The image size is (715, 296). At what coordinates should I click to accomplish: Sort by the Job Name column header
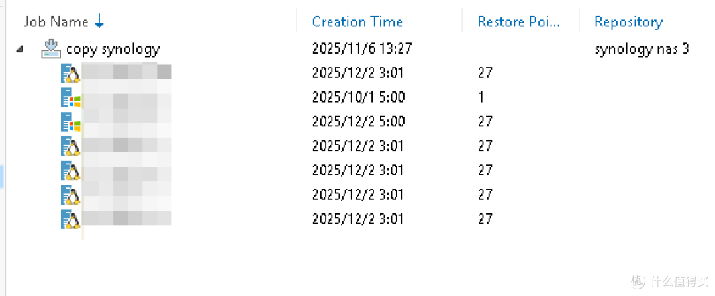[56, 21]
